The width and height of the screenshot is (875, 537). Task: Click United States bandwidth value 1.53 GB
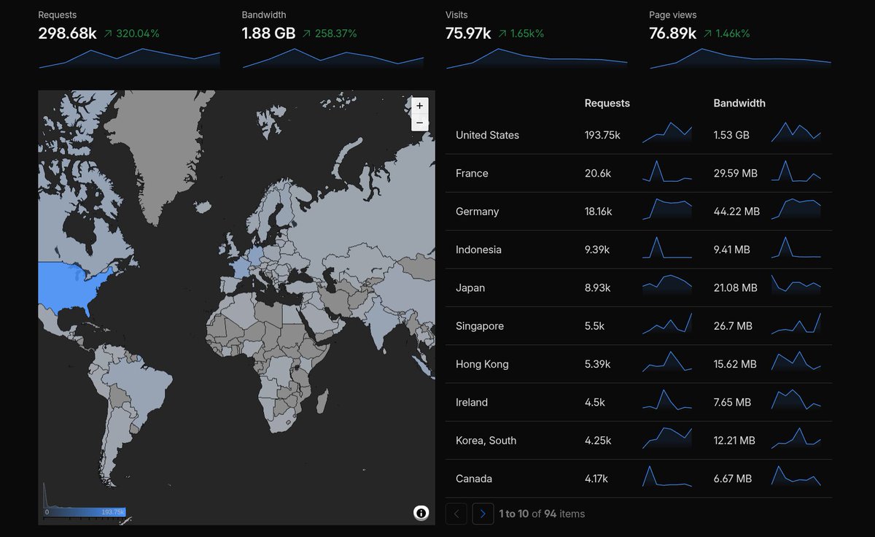pyautogui.click(x=731, y=135)
